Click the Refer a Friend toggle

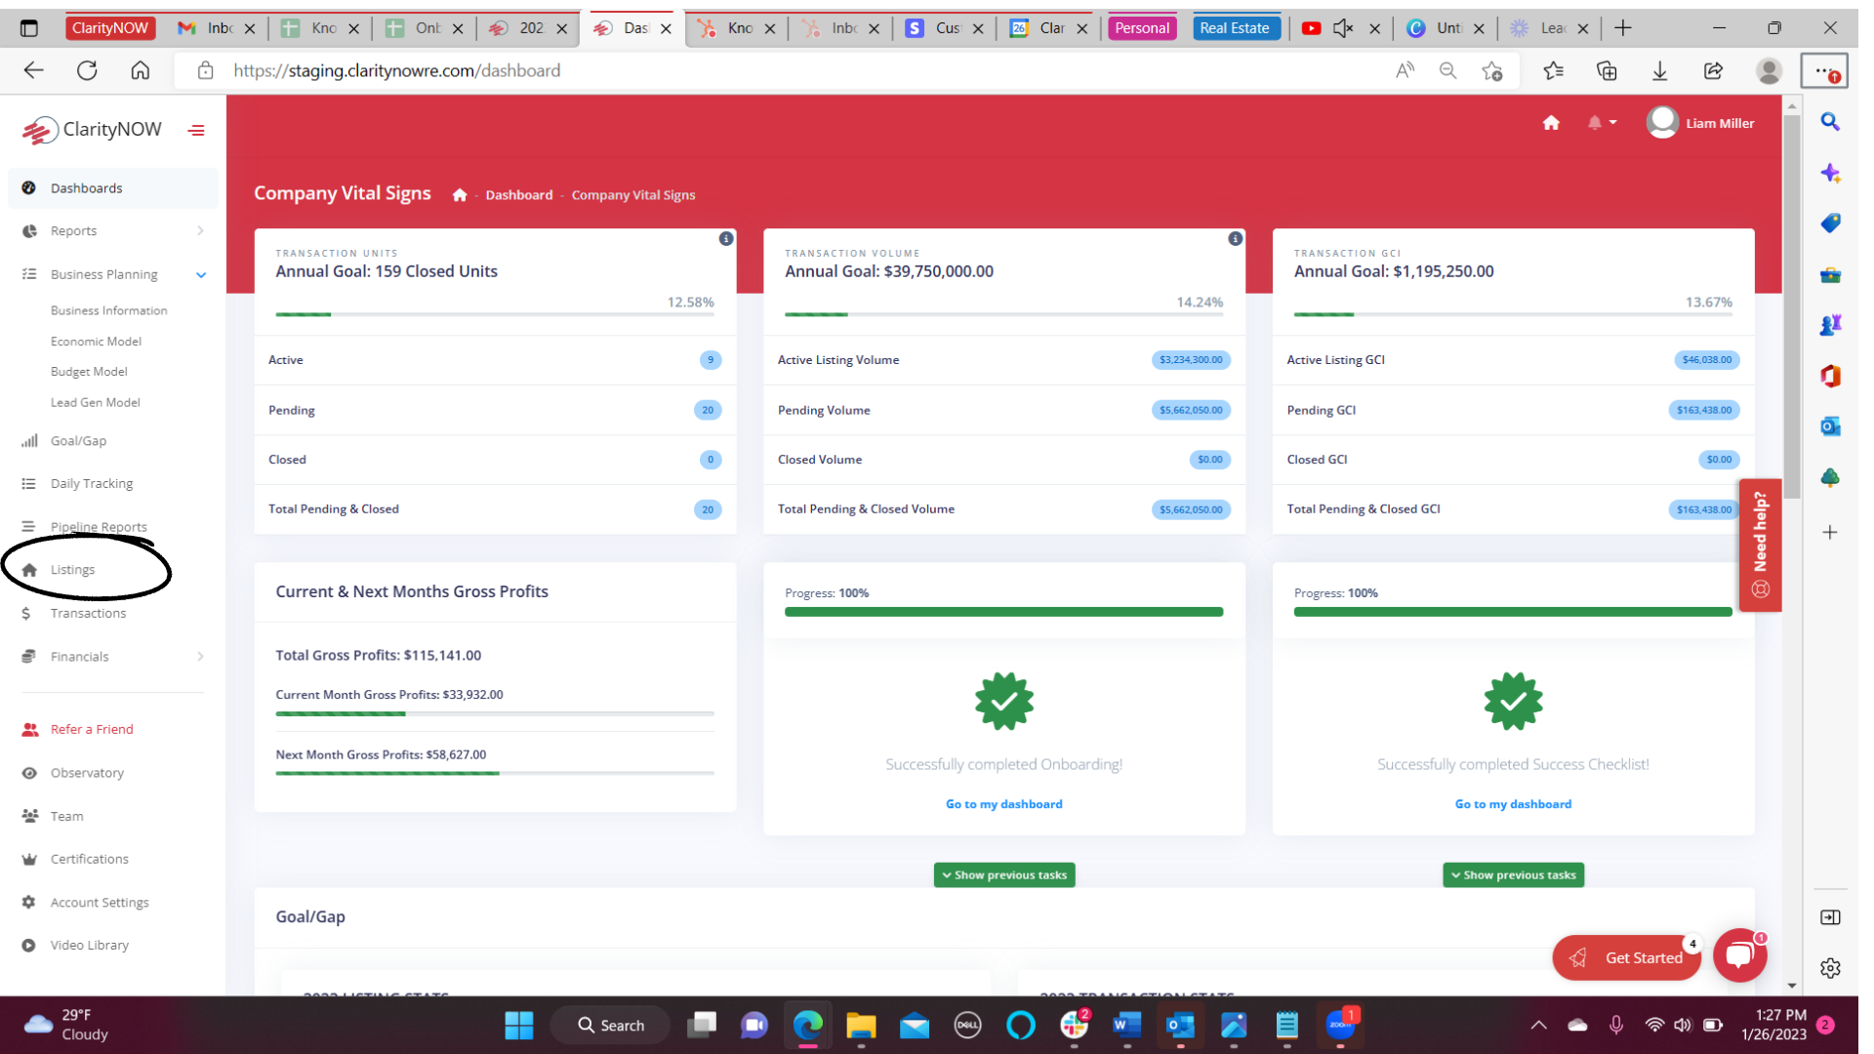pos(92,728)
